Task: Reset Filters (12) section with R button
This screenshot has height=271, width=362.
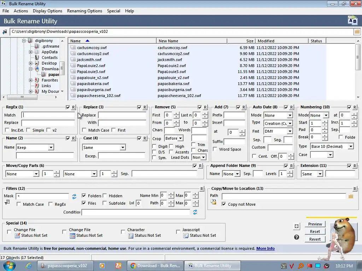Action: pos(202,189)
